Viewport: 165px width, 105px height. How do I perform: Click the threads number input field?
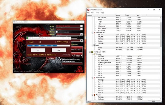[37, 42]
